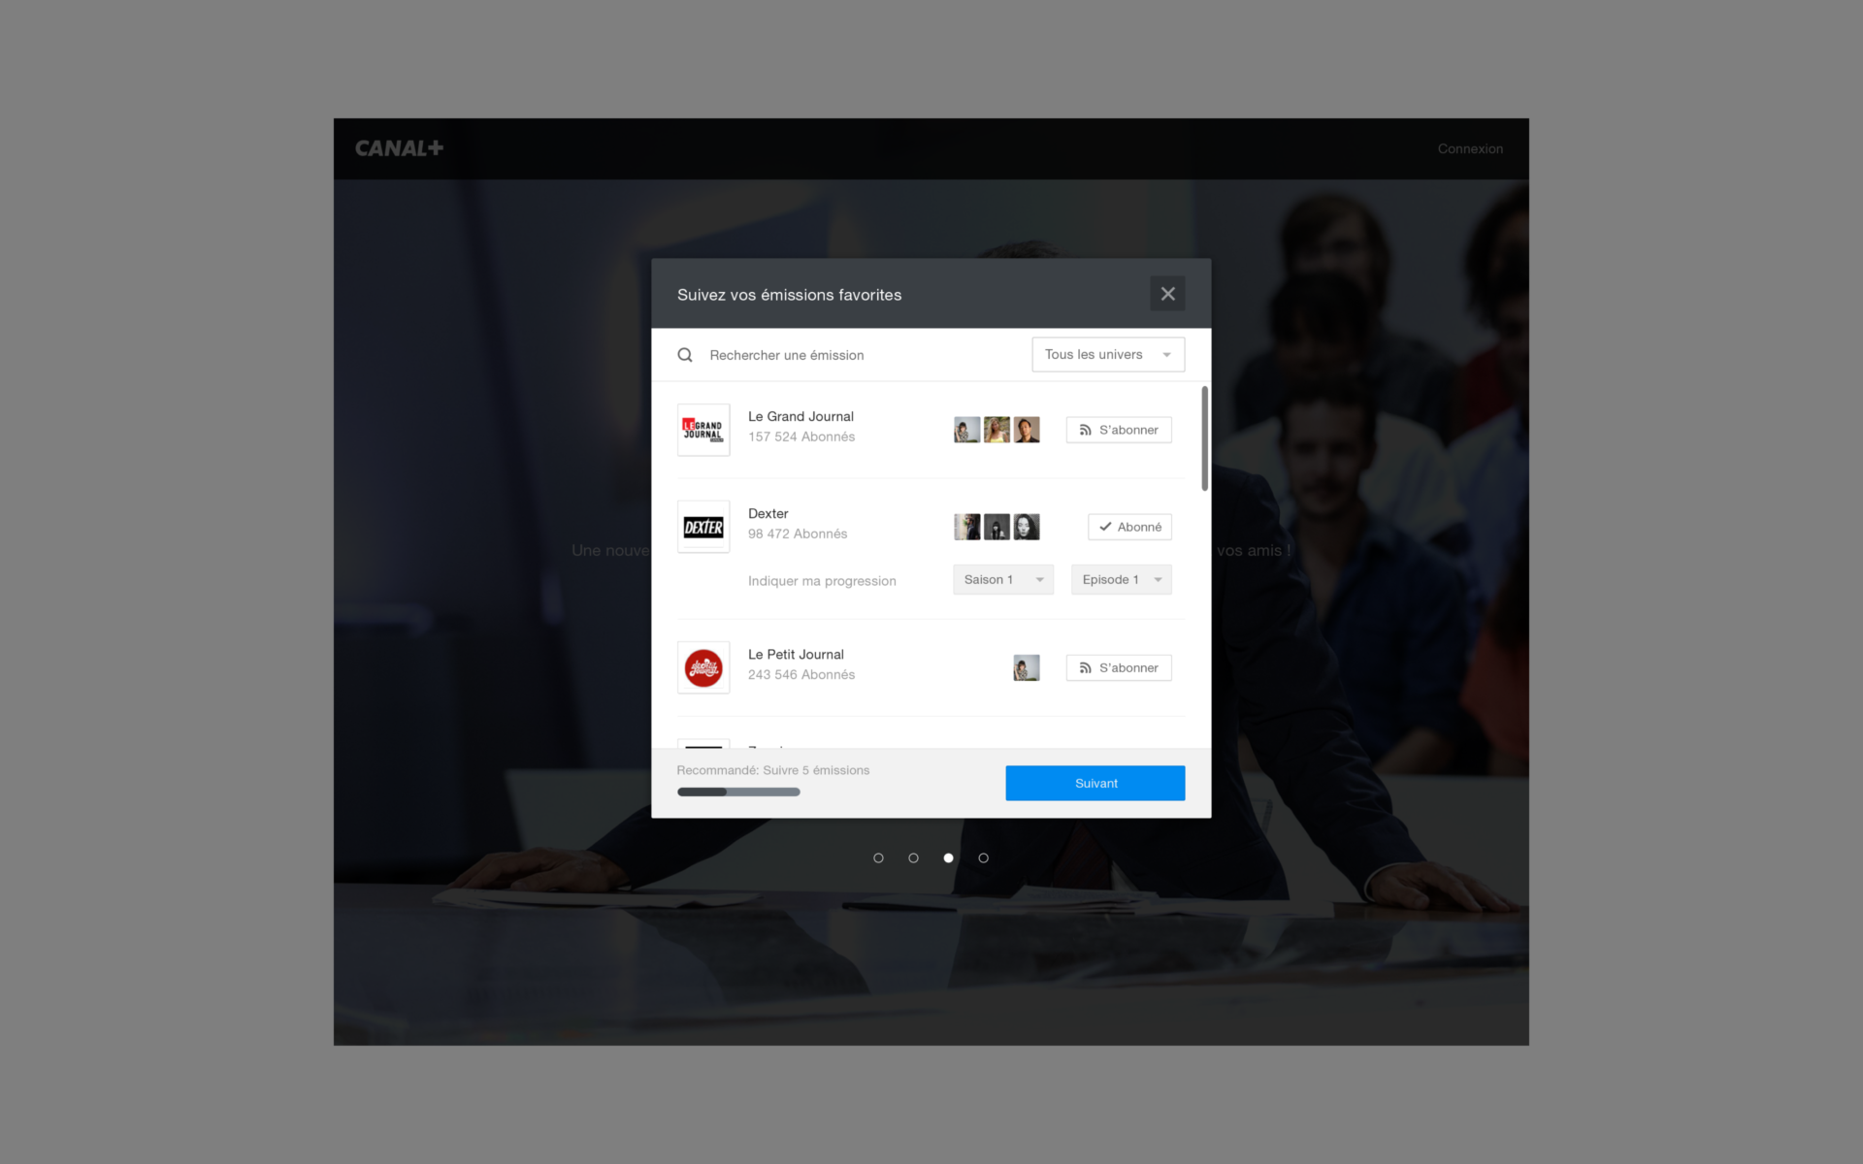
Task: Expand the Saison 1 dropdown
Action: coord(1002,580)
